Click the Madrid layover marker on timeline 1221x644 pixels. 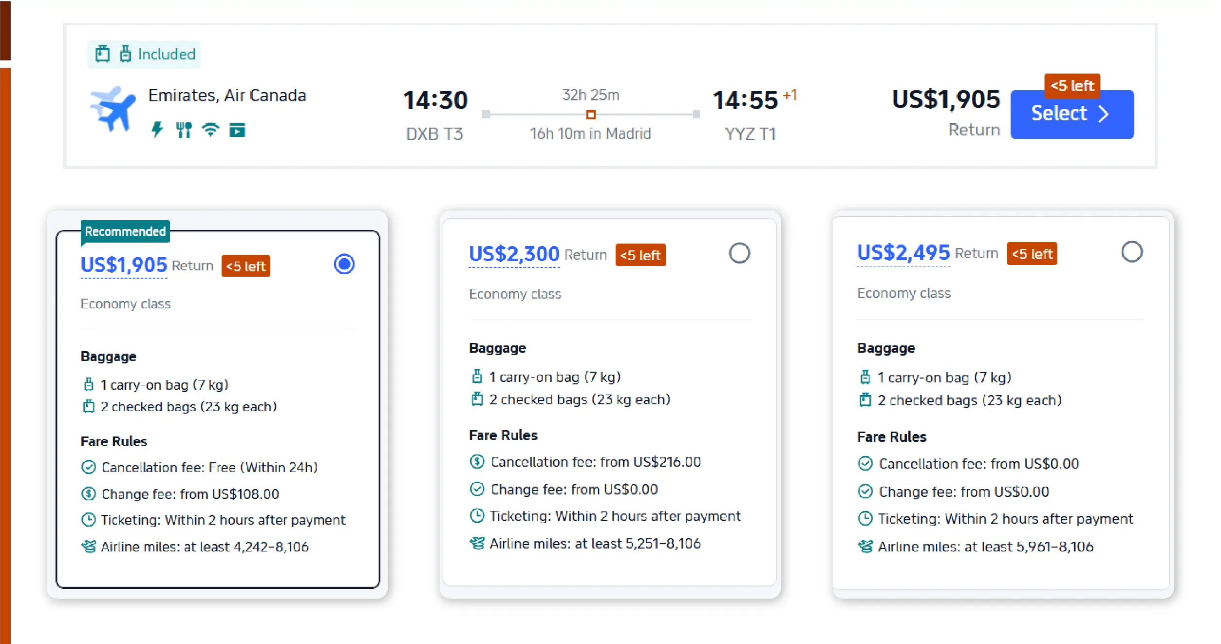click(590, 115)
